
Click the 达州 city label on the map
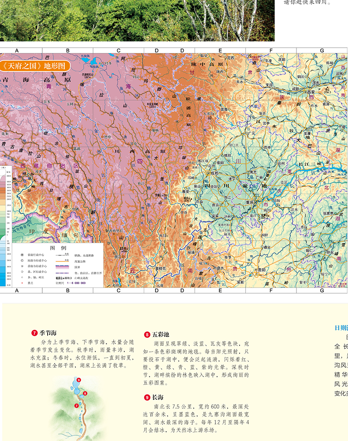coord(281,163)
